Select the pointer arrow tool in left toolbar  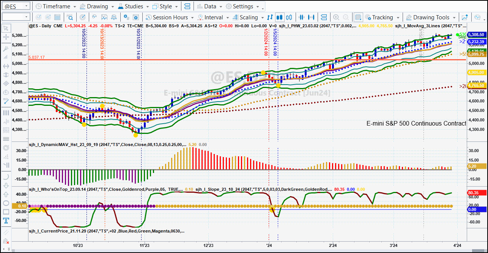(x=6, y=28)
